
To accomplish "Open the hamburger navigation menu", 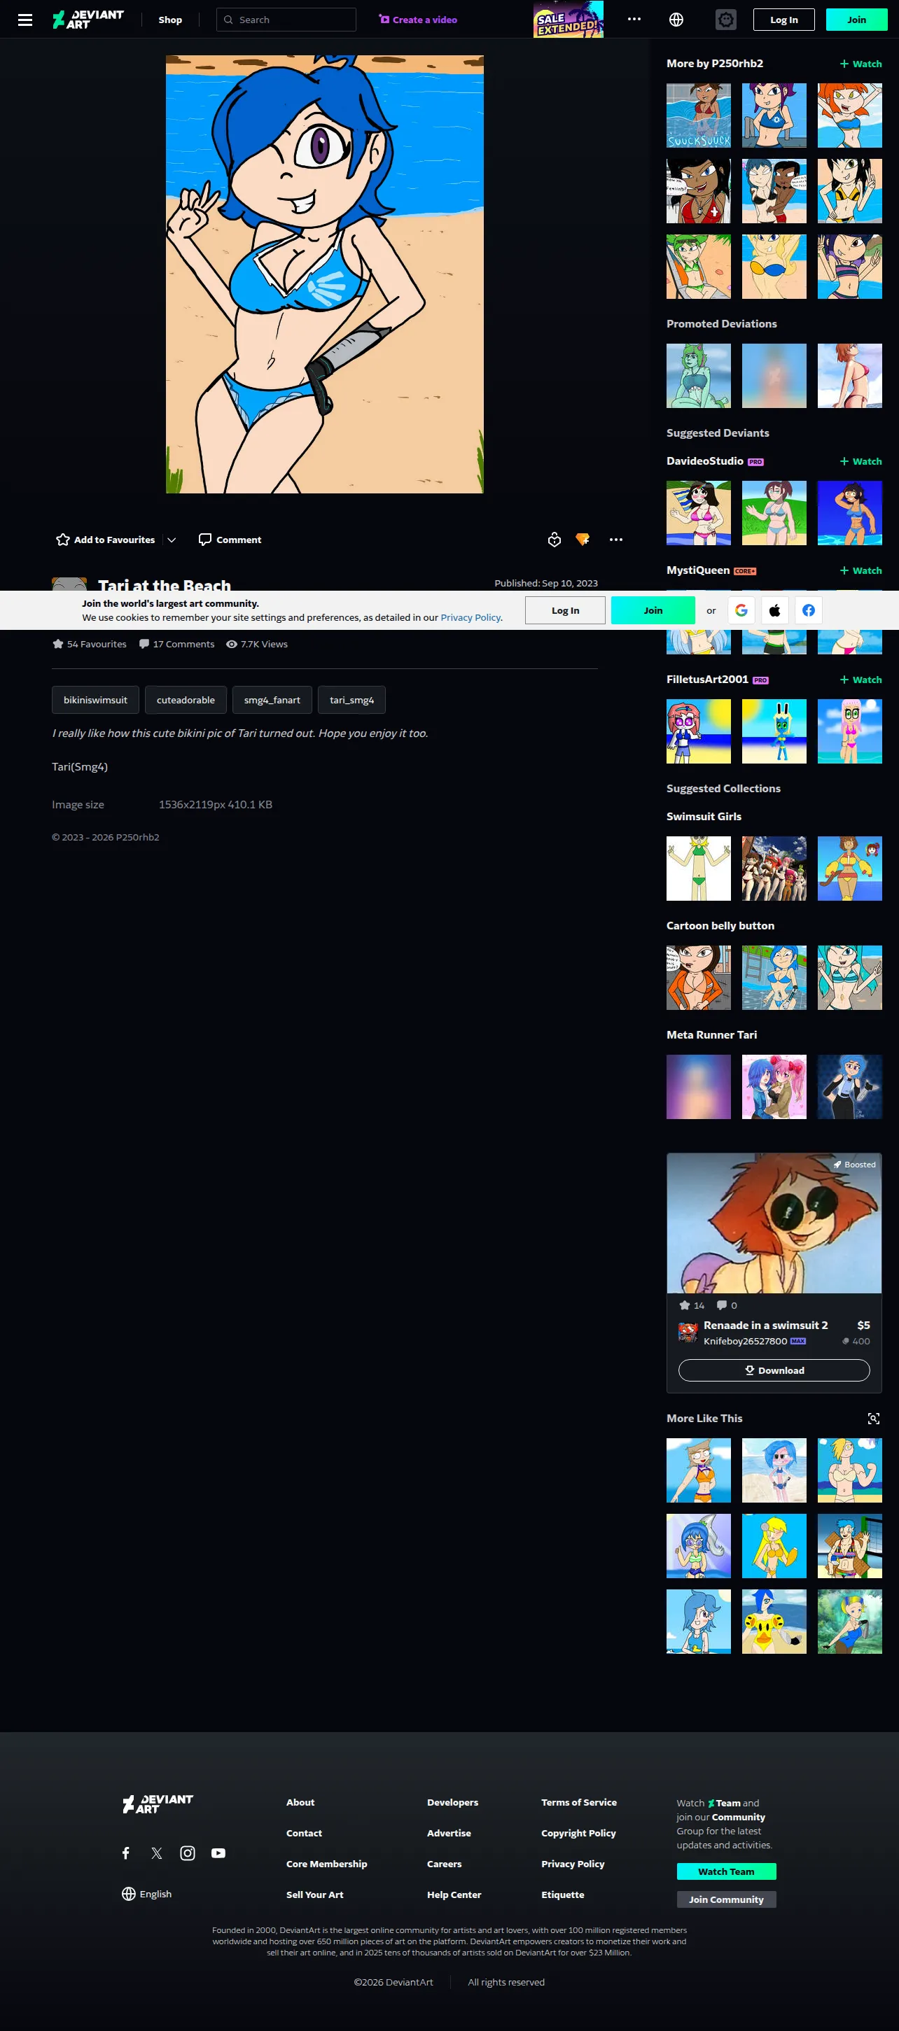I will coord(25,20).
